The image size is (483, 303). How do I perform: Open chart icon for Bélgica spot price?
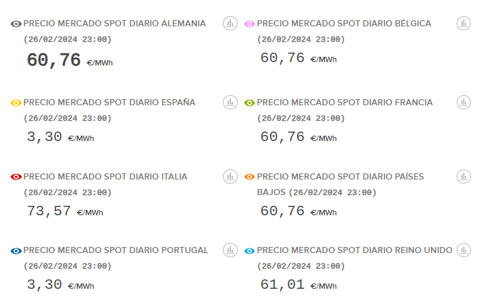tap(463, 24)
